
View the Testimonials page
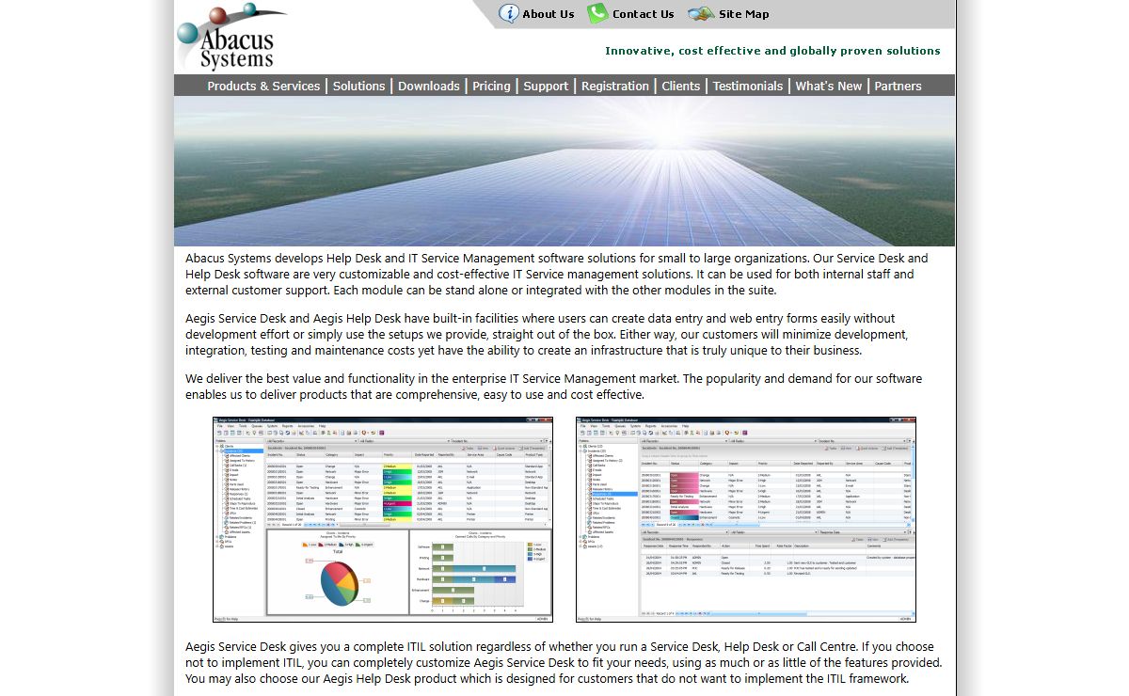[x=748, y=86]
